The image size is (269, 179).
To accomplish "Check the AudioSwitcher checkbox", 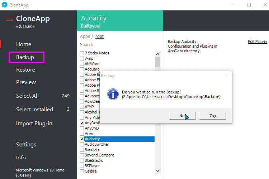I will [x=82, y=144].
